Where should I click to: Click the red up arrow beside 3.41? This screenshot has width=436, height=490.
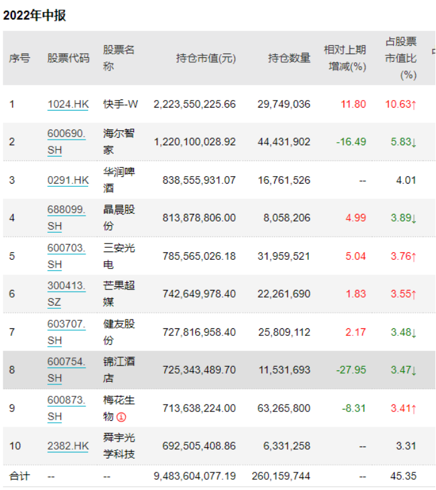coord(413,408)
